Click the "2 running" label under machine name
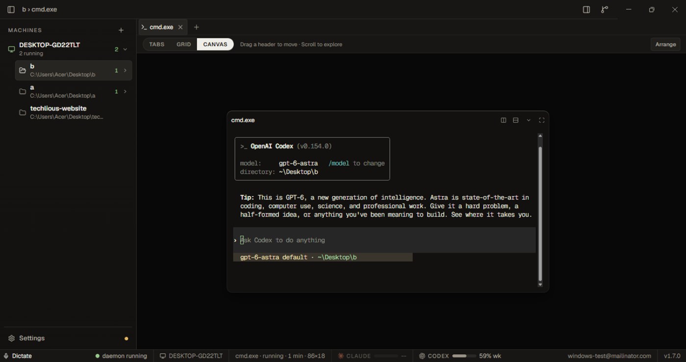 31,53
